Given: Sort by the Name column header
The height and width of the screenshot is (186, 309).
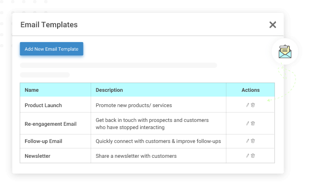Looking at the screenshot, I should (32, 90).
